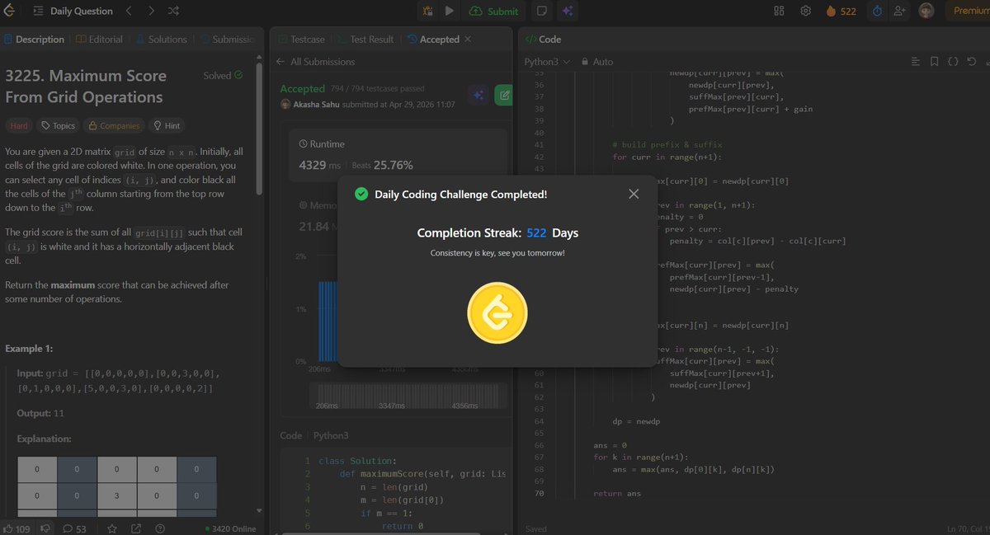Viewport: 990px width, 535px height.
Task: Expand the Companies tag
Action: click(x=114, y=125)
